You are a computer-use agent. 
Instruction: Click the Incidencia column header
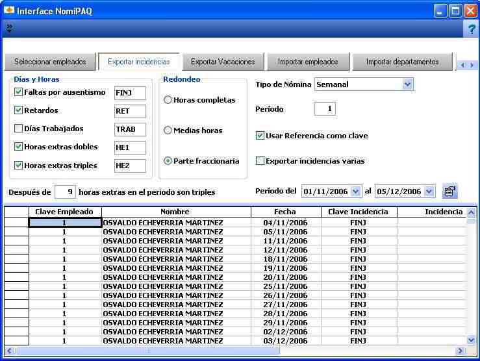(x=432, y=212)
